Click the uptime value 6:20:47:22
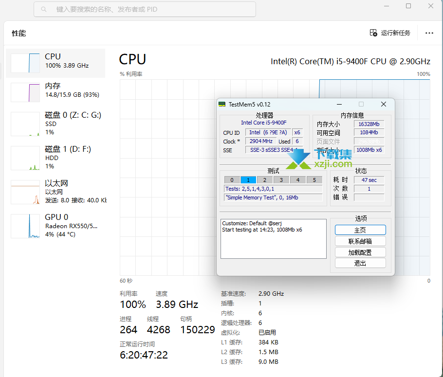 [144, 355]
